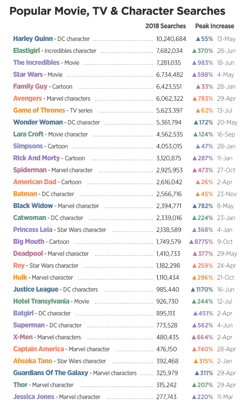Select the "2018 Searches" column header
Image resolution: width=247 pixels, height=403 pixels.
165,26
